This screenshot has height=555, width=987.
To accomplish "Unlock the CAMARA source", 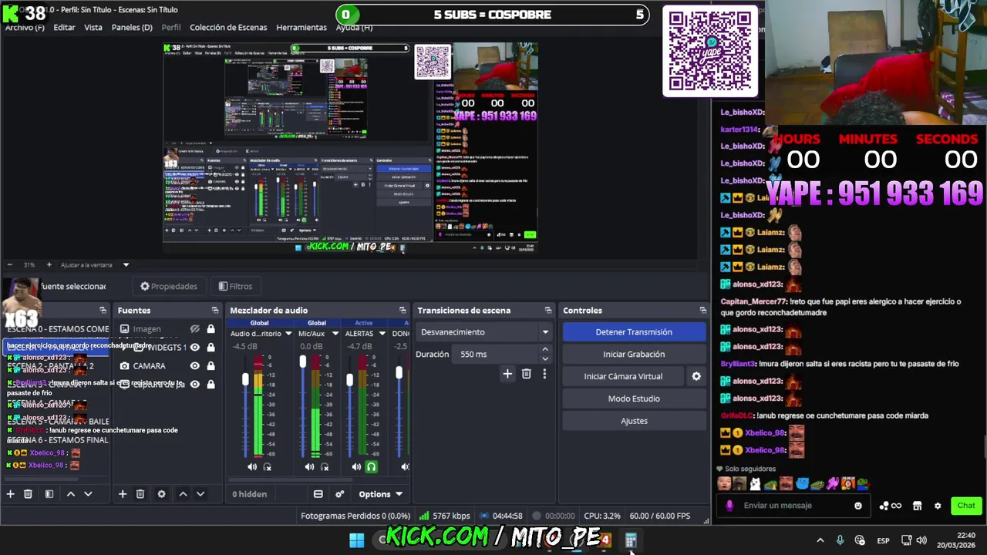I will (211, 366).
